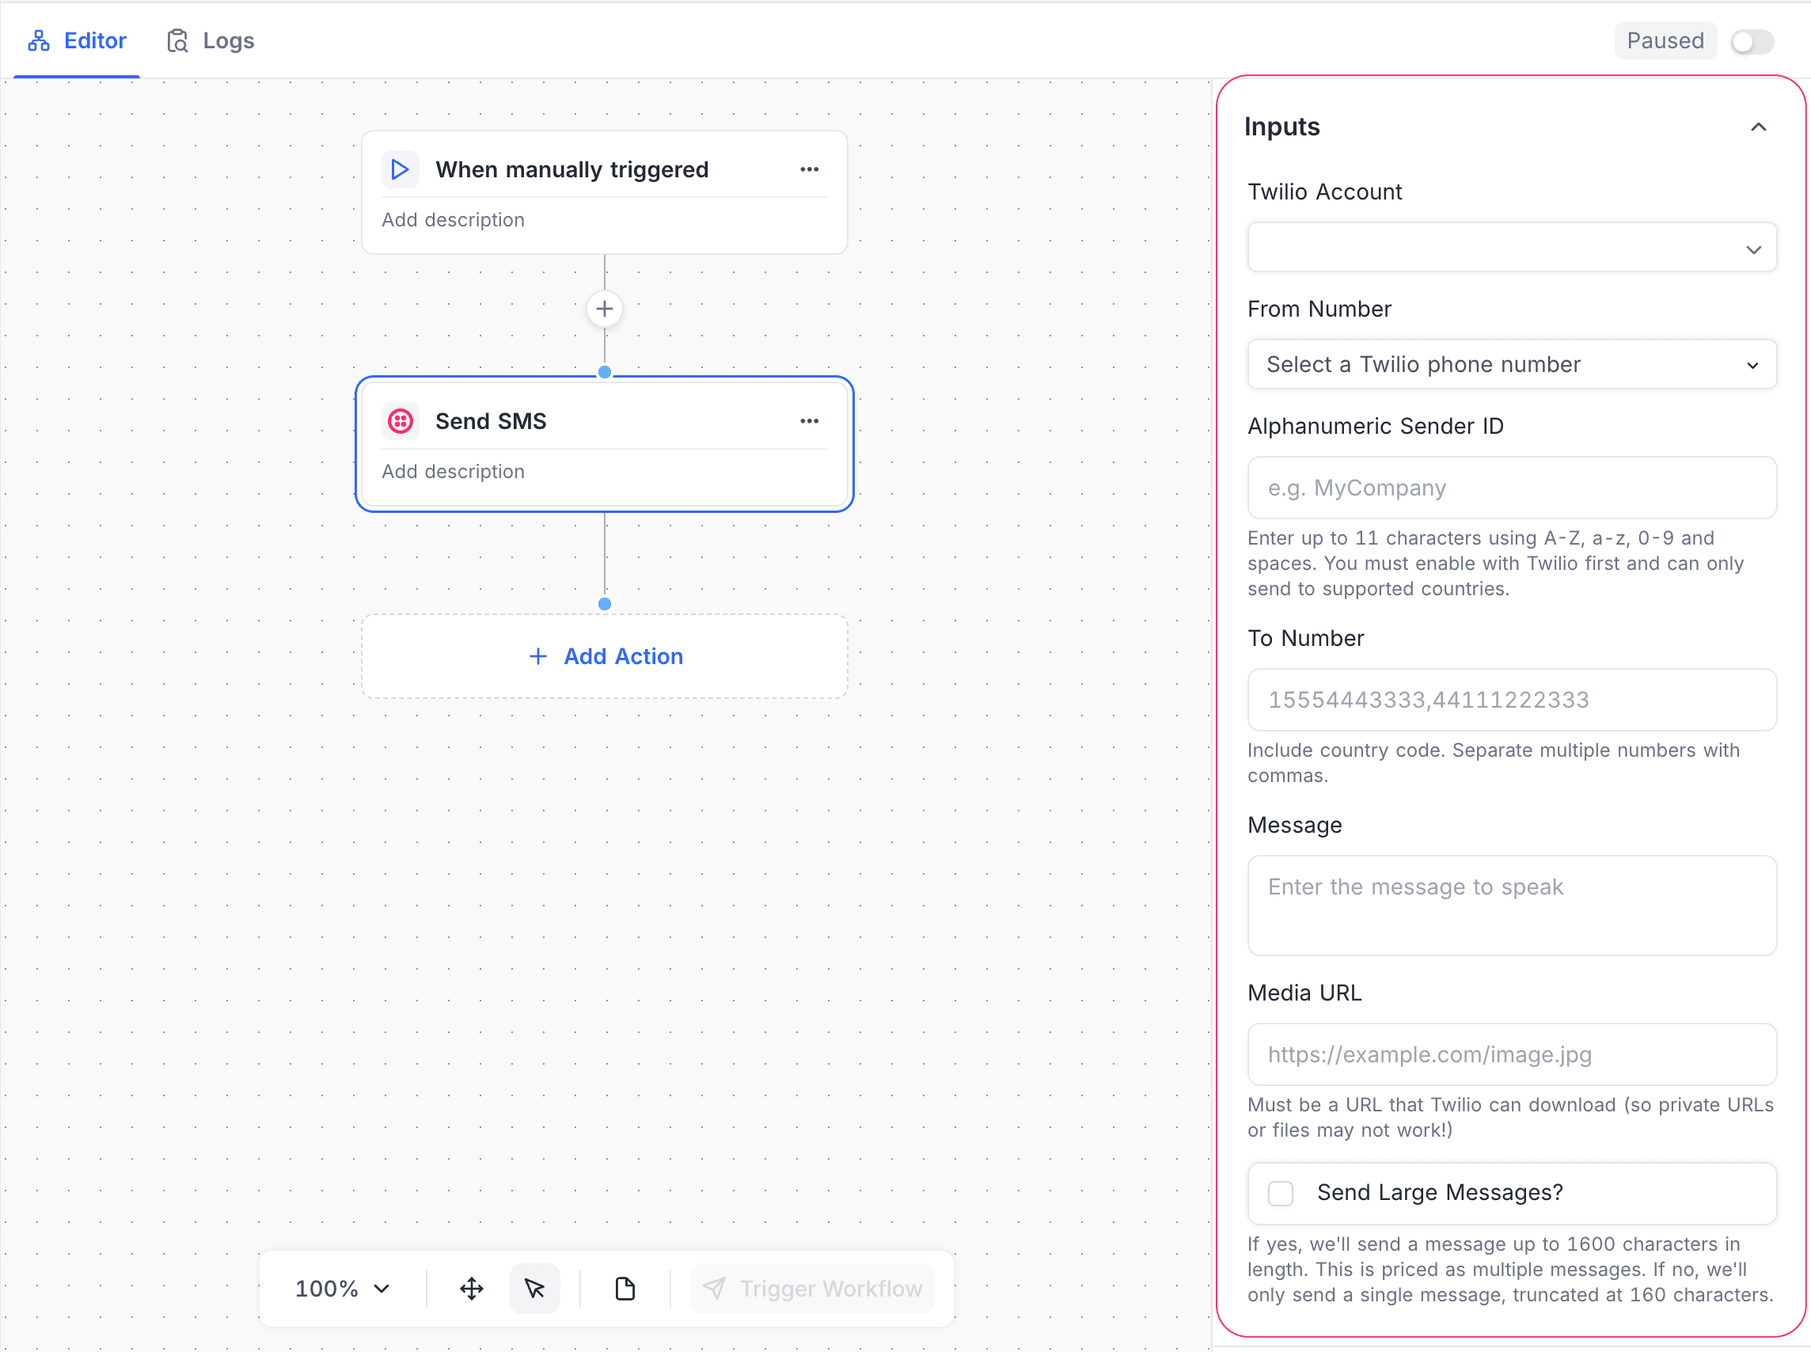Open the 100% zoom level dropdown
Image resolution: width=1811 pixels, height=1352 pixels.
340,1288
